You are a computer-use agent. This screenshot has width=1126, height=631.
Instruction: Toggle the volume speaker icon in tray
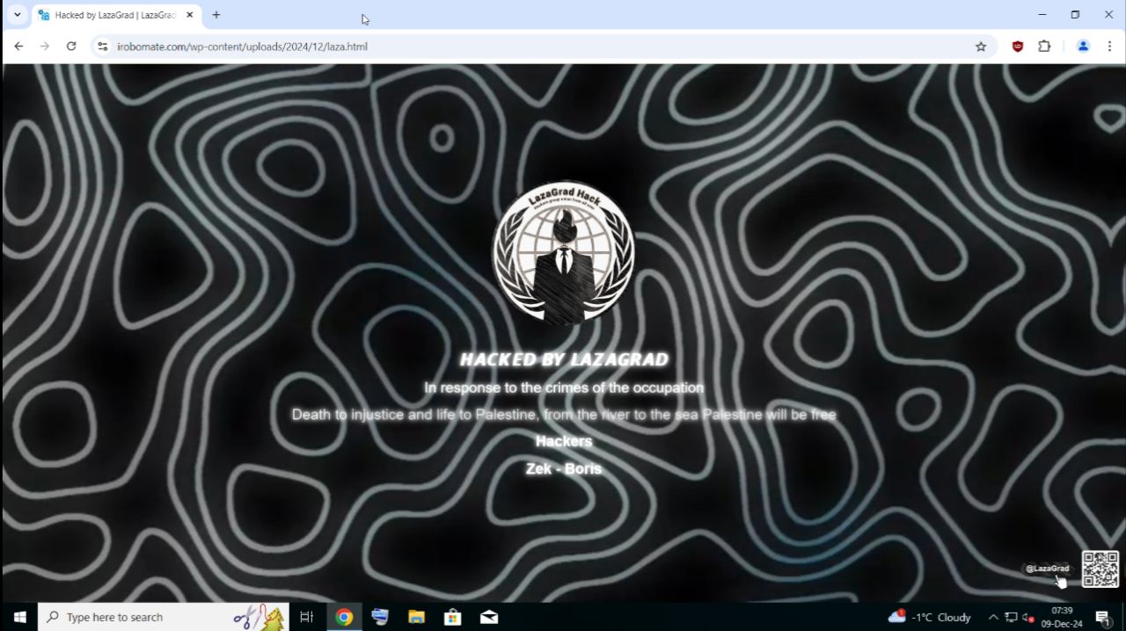point(1028,617)
